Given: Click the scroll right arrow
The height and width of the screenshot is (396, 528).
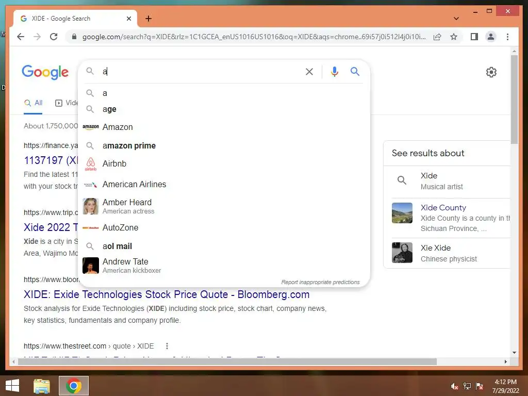Looking at the screenshot, I should point(505,361).
